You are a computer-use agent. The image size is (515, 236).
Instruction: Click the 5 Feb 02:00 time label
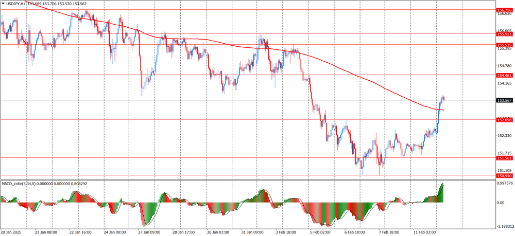[x=321, y=232]
